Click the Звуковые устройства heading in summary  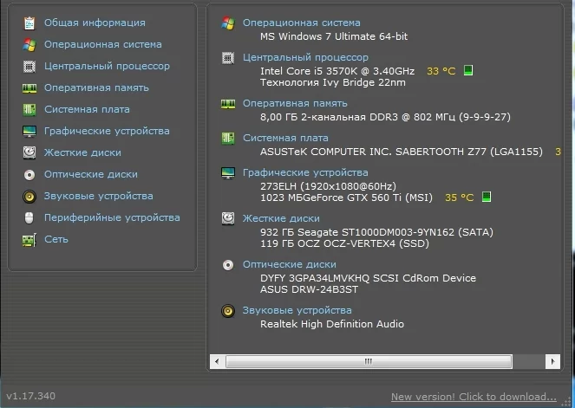click(x=297, y=311)
